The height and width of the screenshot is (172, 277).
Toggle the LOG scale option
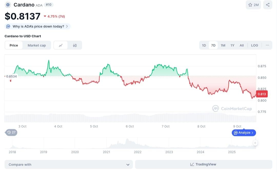coord(254,45)
